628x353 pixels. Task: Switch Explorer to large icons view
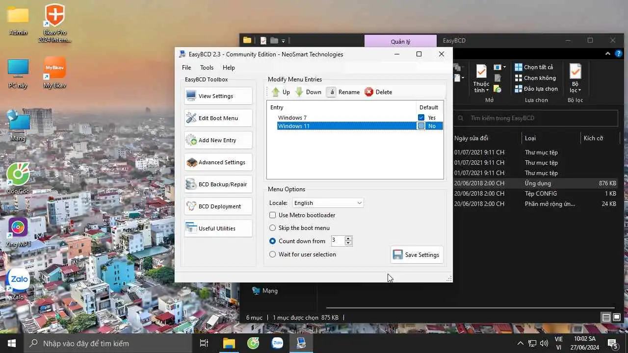(x=617, y=318)
